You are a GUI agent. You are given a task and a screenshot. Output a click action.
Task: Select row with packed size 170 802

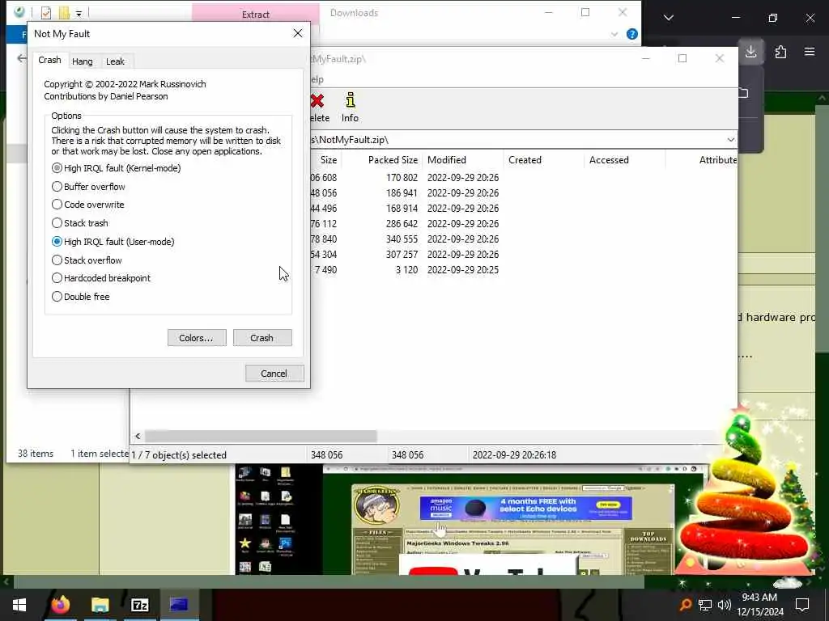point(524,177)
